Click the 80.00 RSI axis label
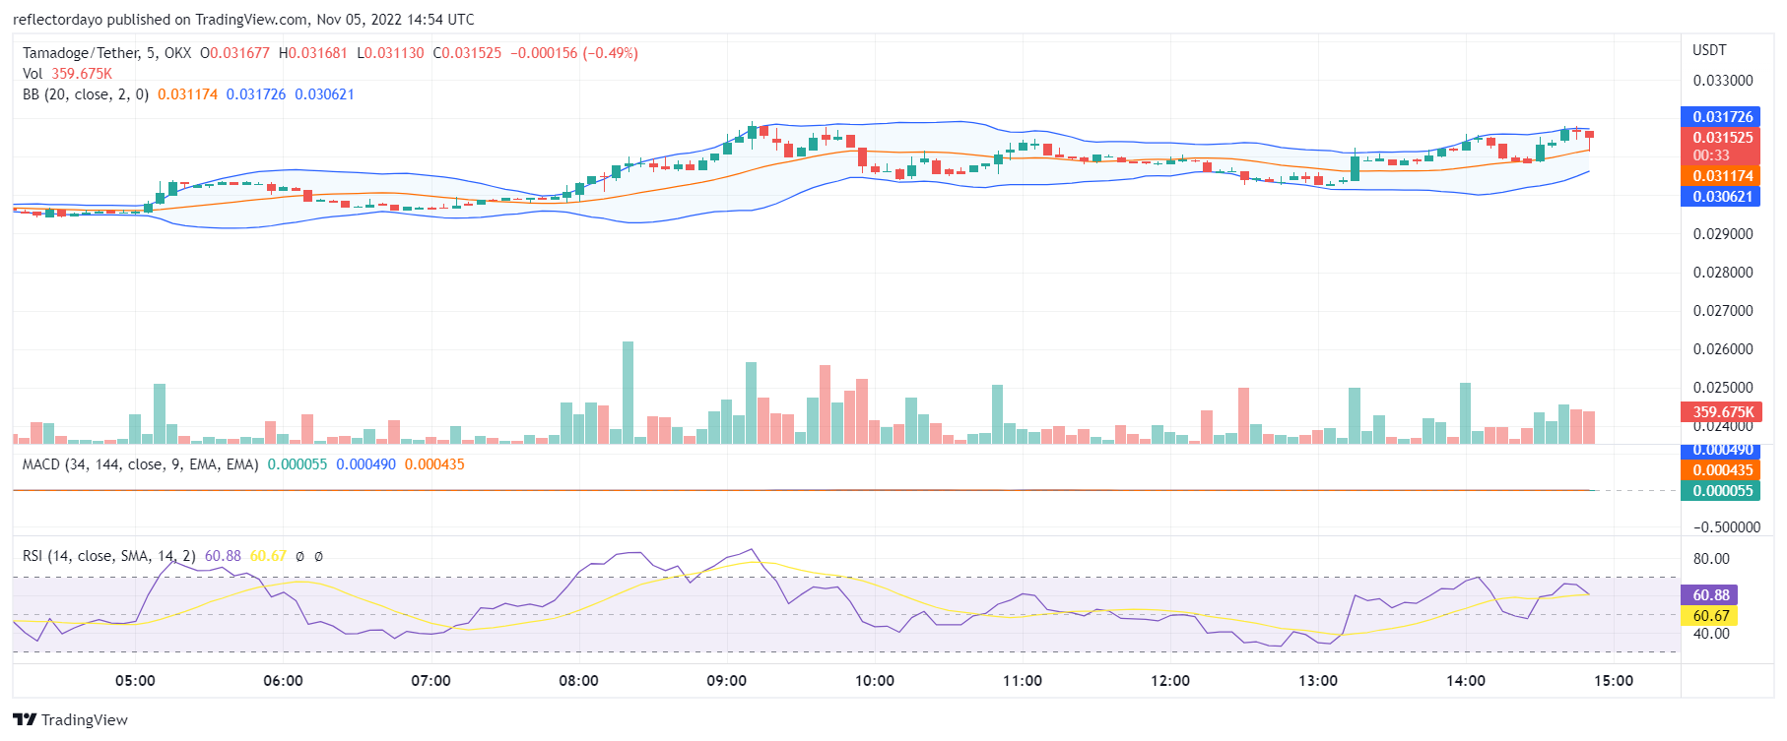1787x741 pixels. pyautogui.click(x=1711, y=559)
